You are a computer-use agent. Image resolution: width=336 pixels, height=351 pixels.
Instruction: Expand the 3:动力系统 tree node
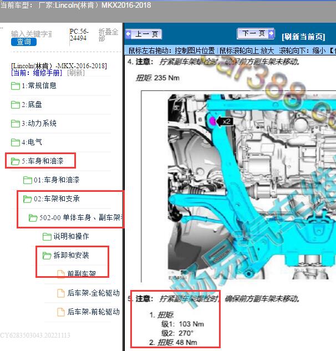click(39, 123)
